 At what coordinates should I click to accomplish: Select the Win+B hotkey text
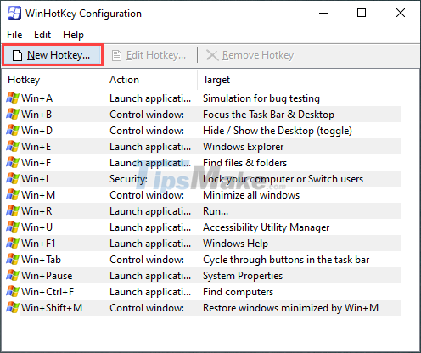tap(36, 115)
